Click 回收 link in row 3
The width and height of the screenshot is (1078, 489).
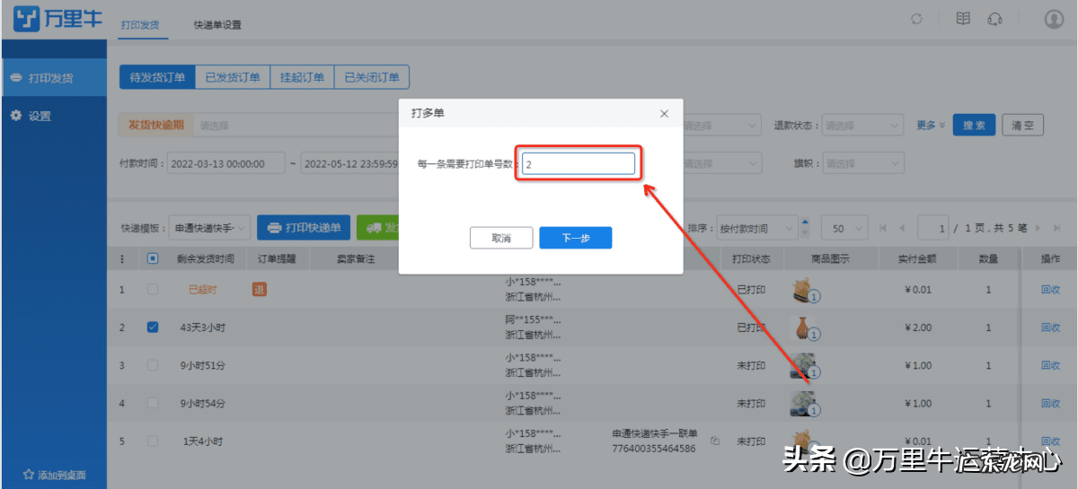pyautogui.click(x=1050, y=365)
